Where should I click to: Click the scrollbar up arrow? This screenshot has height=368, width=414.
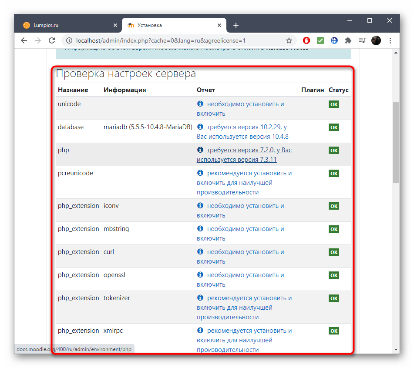[396, 53]
